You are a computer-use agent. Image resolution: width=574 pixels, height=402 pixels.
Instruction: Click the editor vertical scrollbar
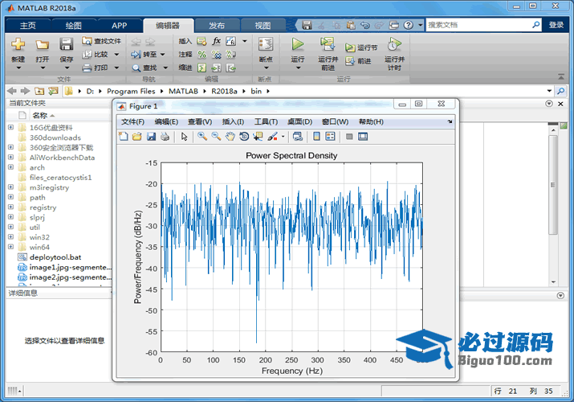553,185
